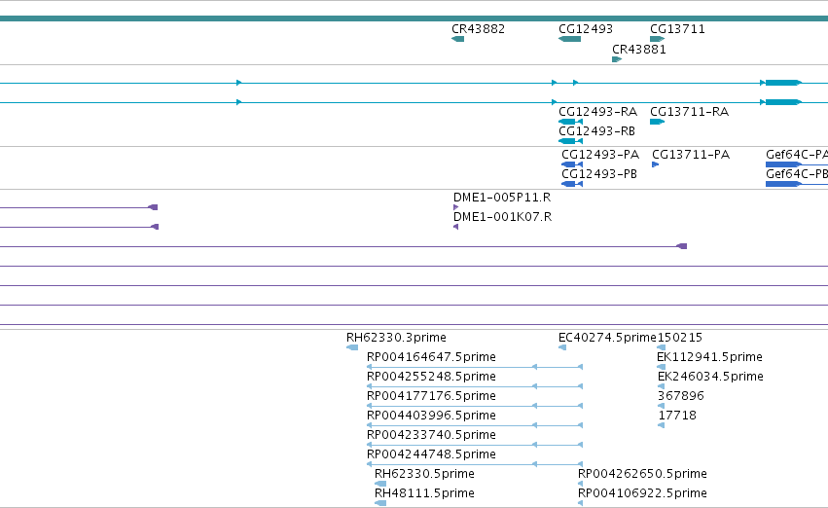The width and height of the screenshot is (828, 508).
Task: Open protein CG13711-PA
Action: (656, 164)
